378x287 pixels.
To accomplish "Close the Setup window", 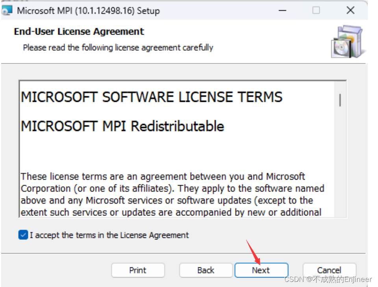I will [x=350, y=10].
